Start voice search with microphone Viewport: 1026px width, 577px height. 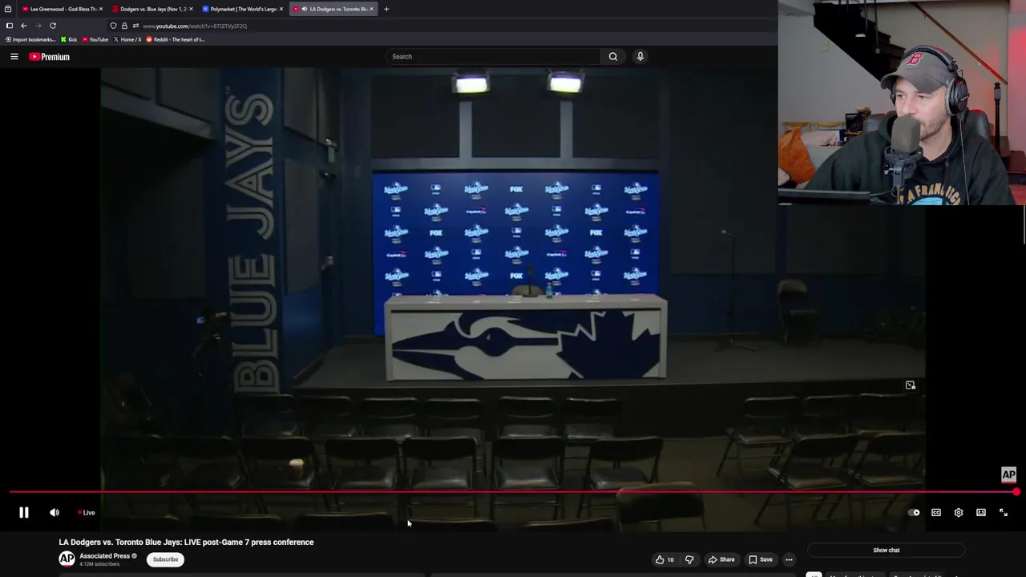click(x=640, y=57)
